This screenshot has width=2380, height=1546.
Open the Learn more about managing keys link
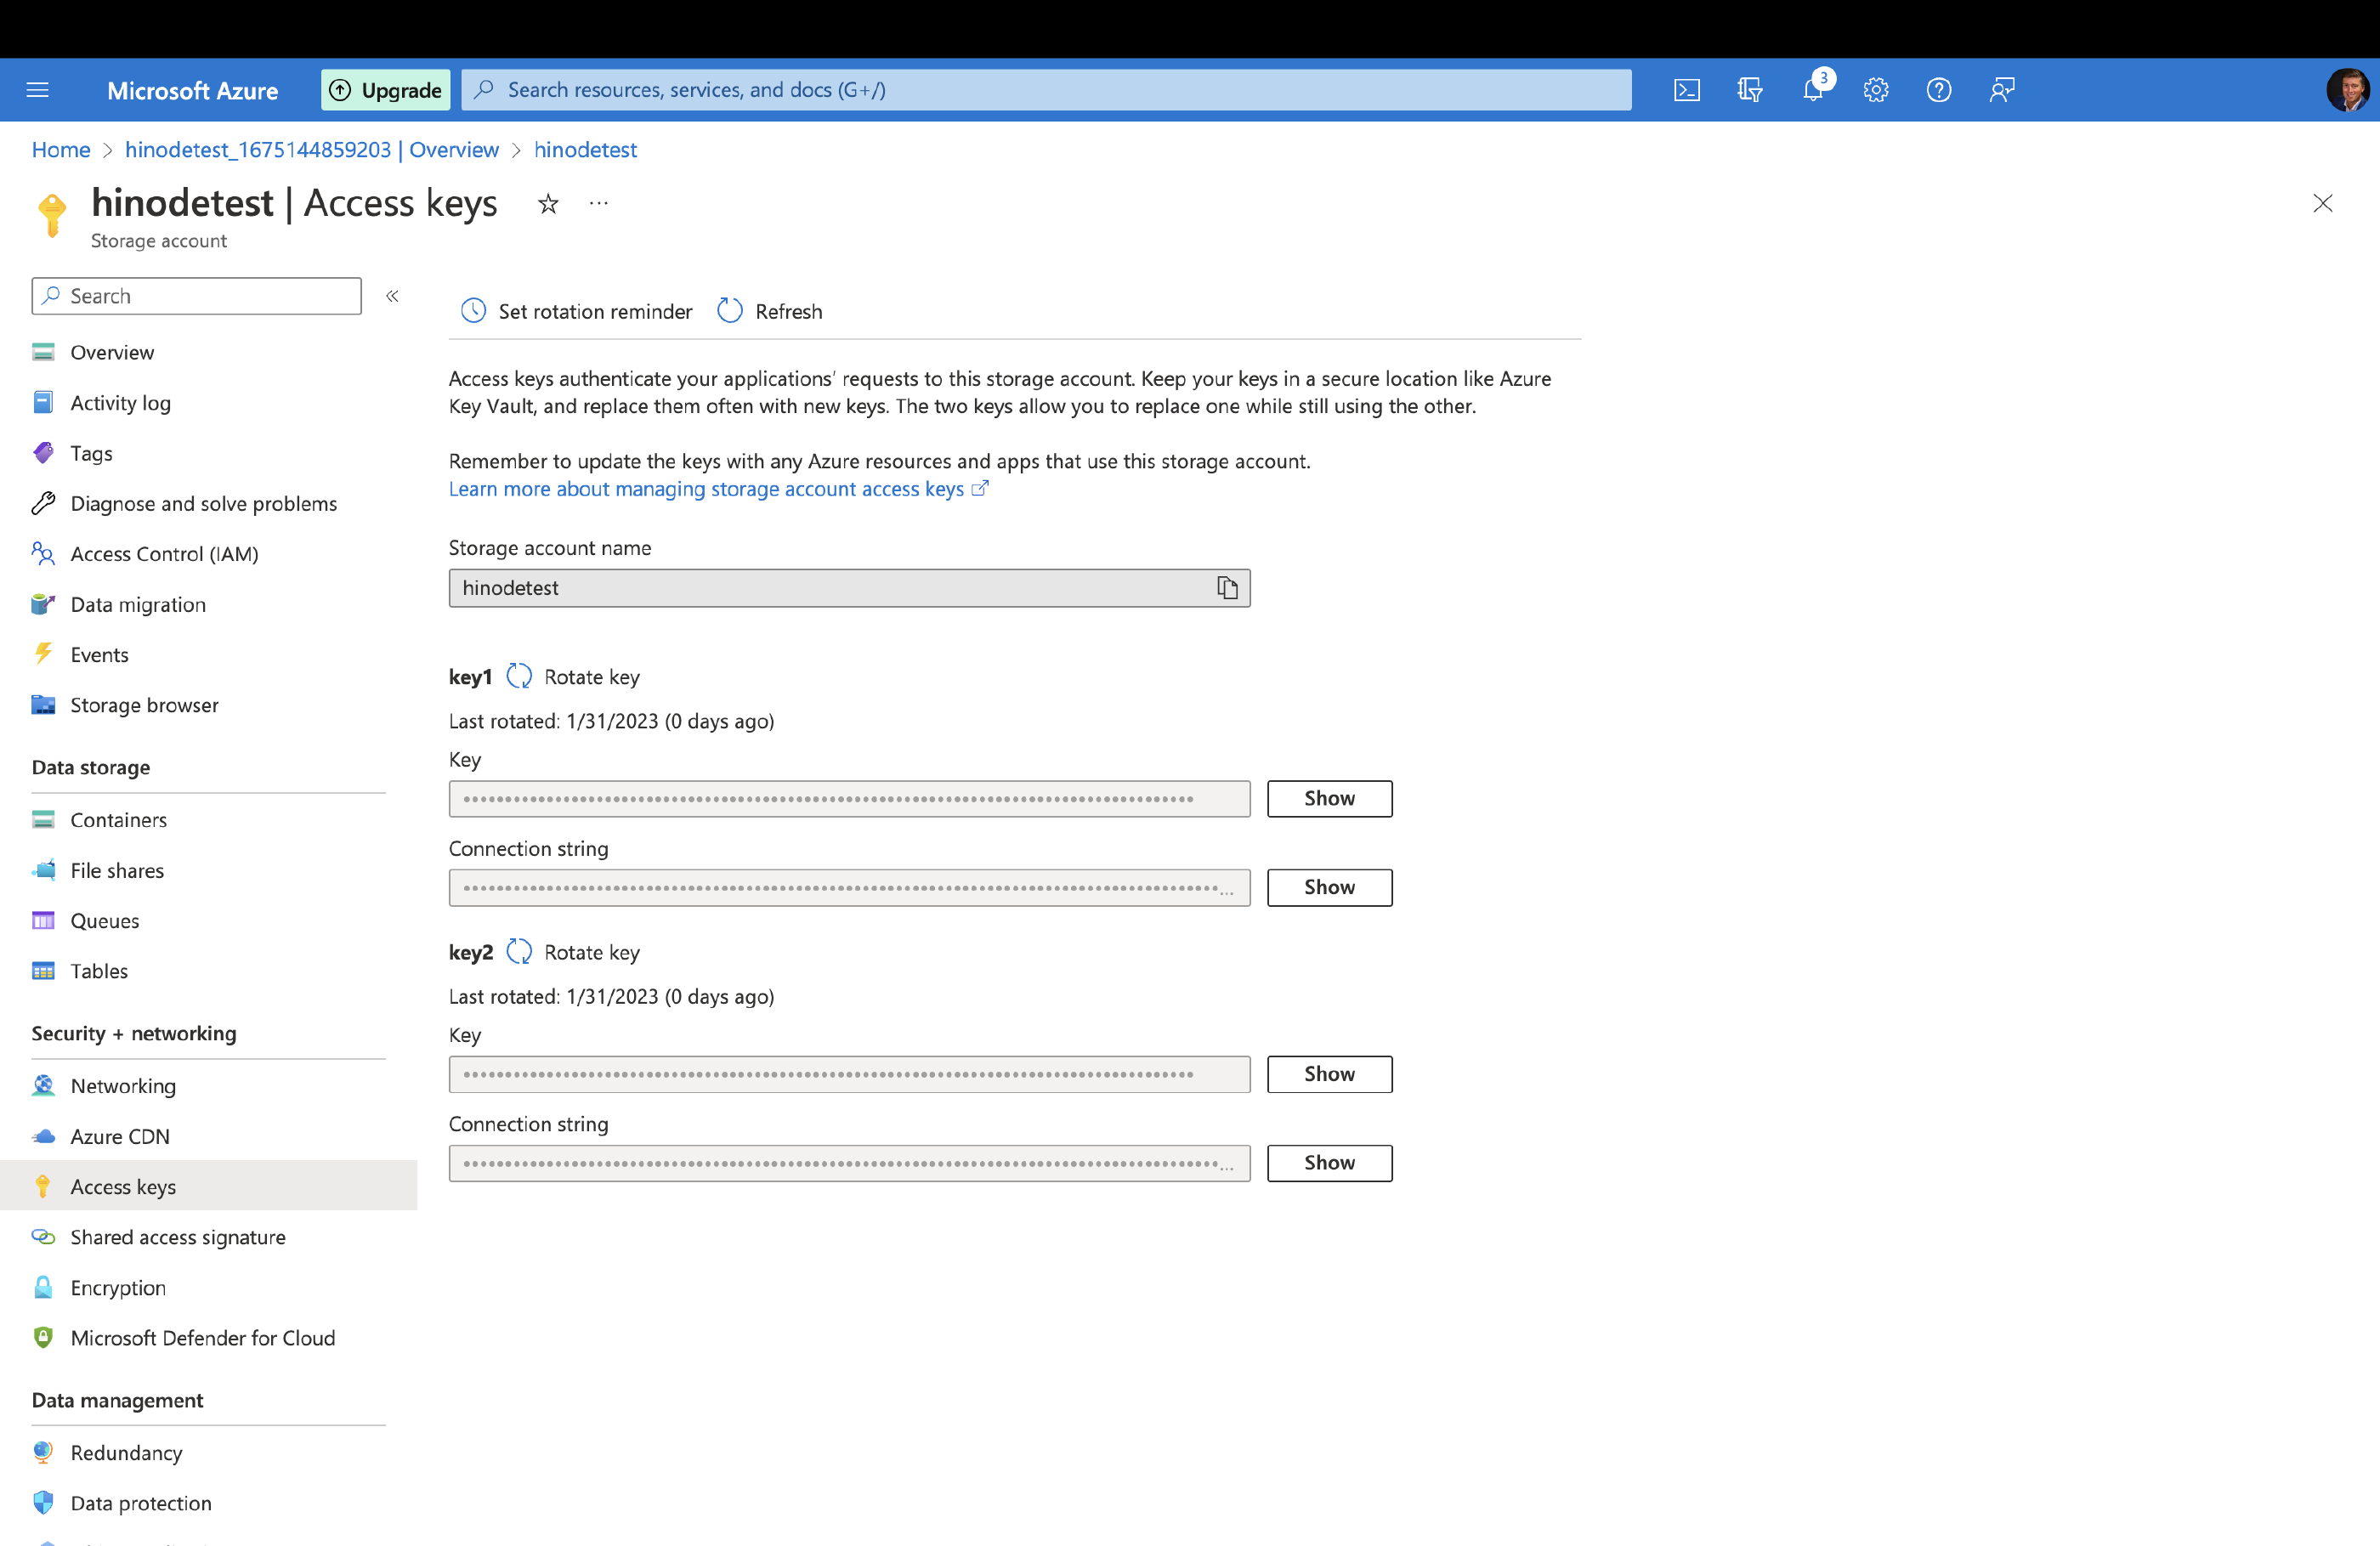click(x=706, y=489)
